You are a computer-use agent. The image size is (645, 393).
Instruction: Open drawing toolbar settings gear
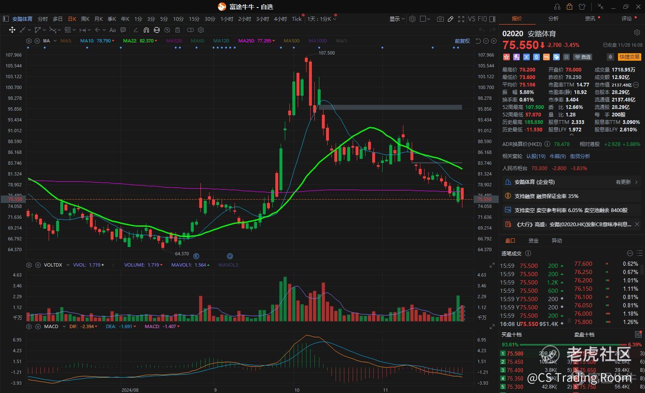pyautogui.click(x=201, y=30)
